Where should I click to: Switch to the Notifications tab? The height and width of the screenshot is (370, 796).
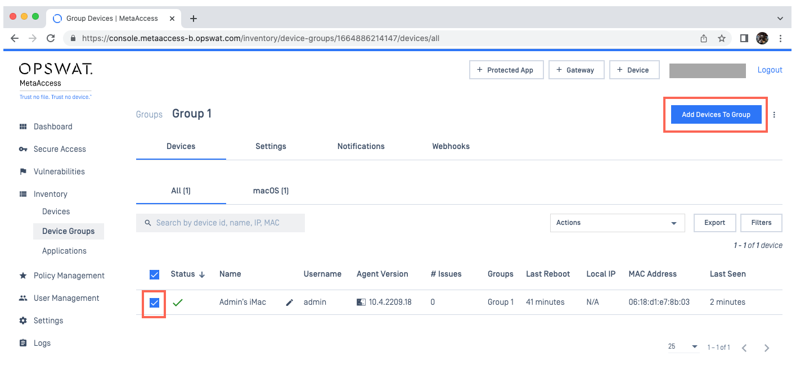(361, 146)
